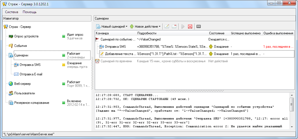Click the delete icon with the red bar
298x139 pixels.
174,27
